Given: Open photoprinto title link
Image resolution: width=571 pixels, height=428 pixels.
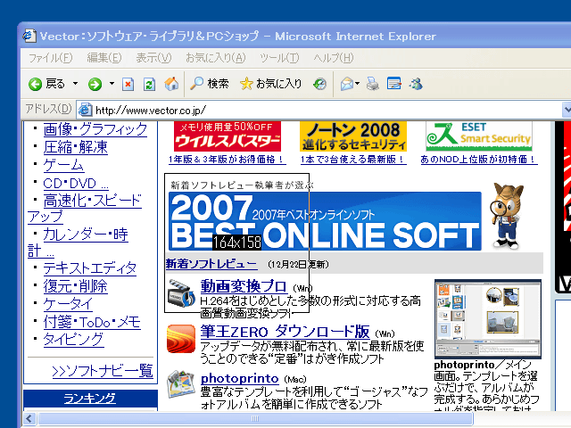Looking at the screenshot, I should click(x=240, y=378).
